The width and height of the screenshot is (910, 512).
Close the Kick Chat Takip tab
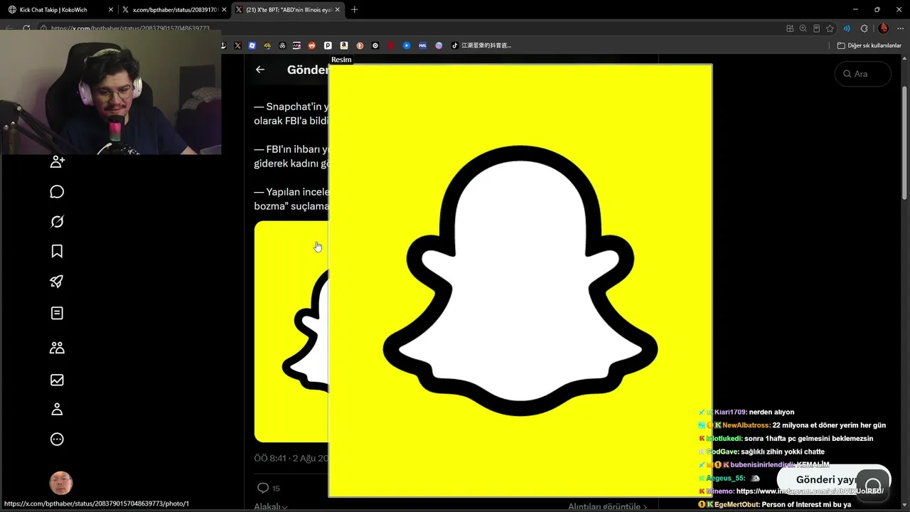(x=110, y=10)
